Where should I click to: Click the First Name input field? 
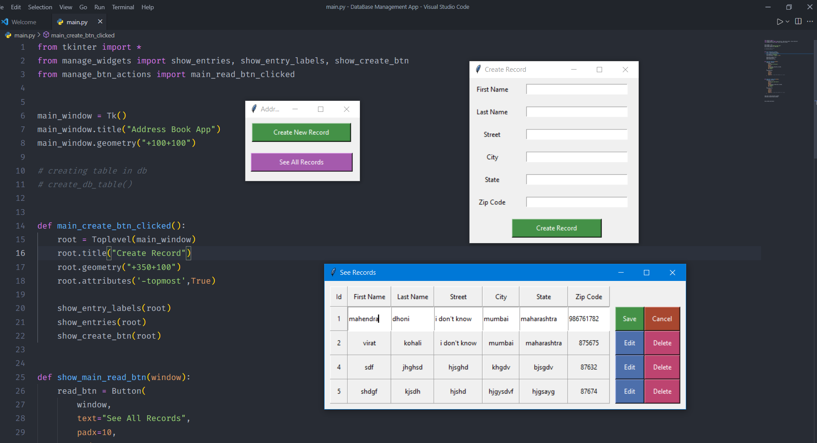point(576,89)
